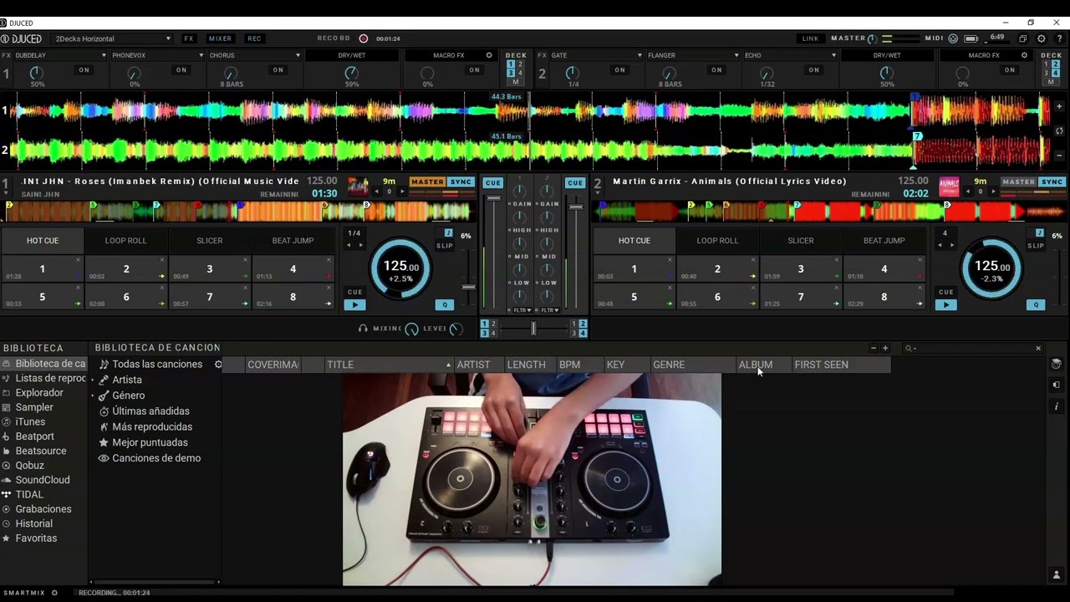Toggle DubDelay effect ON button
This screenshot has width=1070, height=602.
point(84,70)
